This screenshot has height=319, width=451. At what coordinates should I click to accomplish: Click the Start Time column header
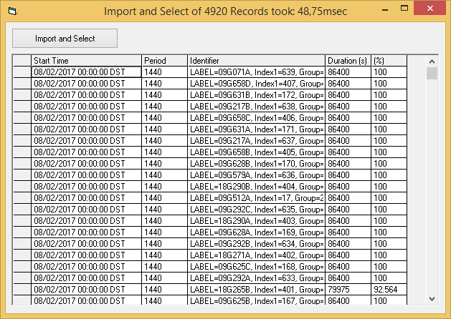[x=86, y=61]
